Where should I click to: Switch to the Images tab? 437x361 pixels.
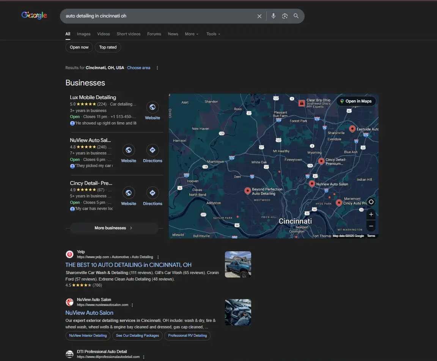coord(83,34)
